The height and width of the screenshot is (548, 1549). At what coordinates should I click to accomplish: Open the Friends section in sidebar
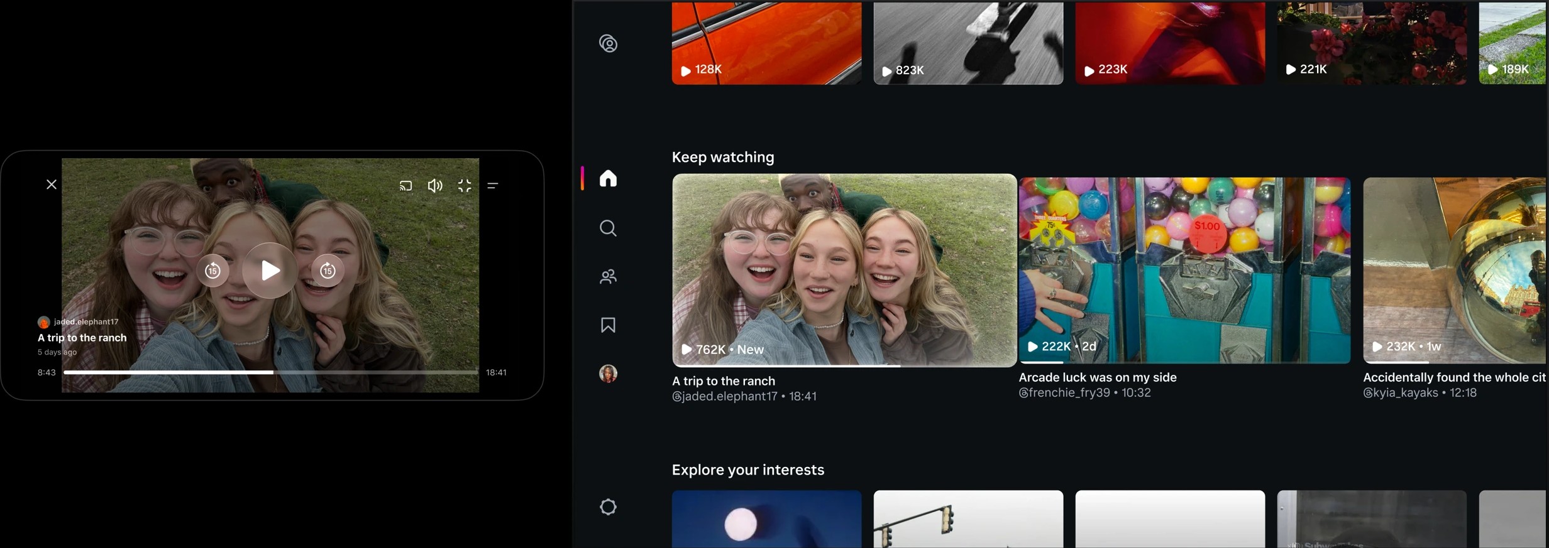[x=608, y=276]
